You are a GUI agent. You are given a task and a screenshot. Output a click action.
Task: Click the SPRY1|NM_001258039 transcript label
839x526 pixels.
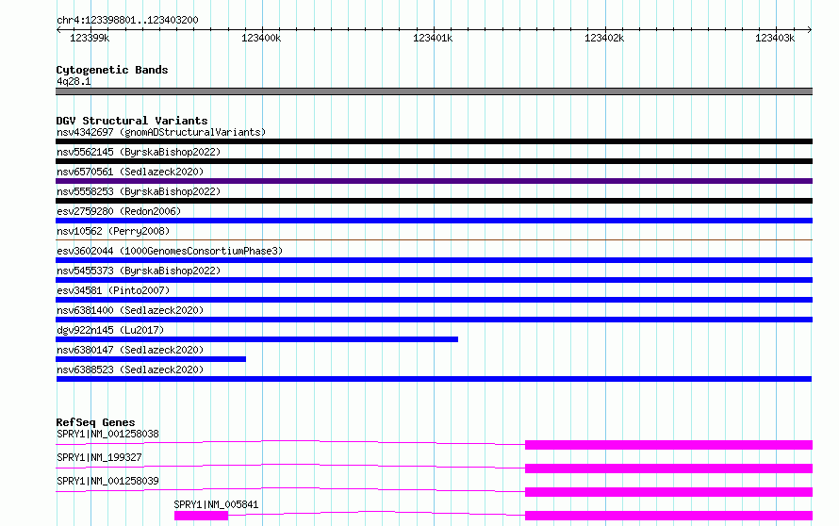[107, 481]
